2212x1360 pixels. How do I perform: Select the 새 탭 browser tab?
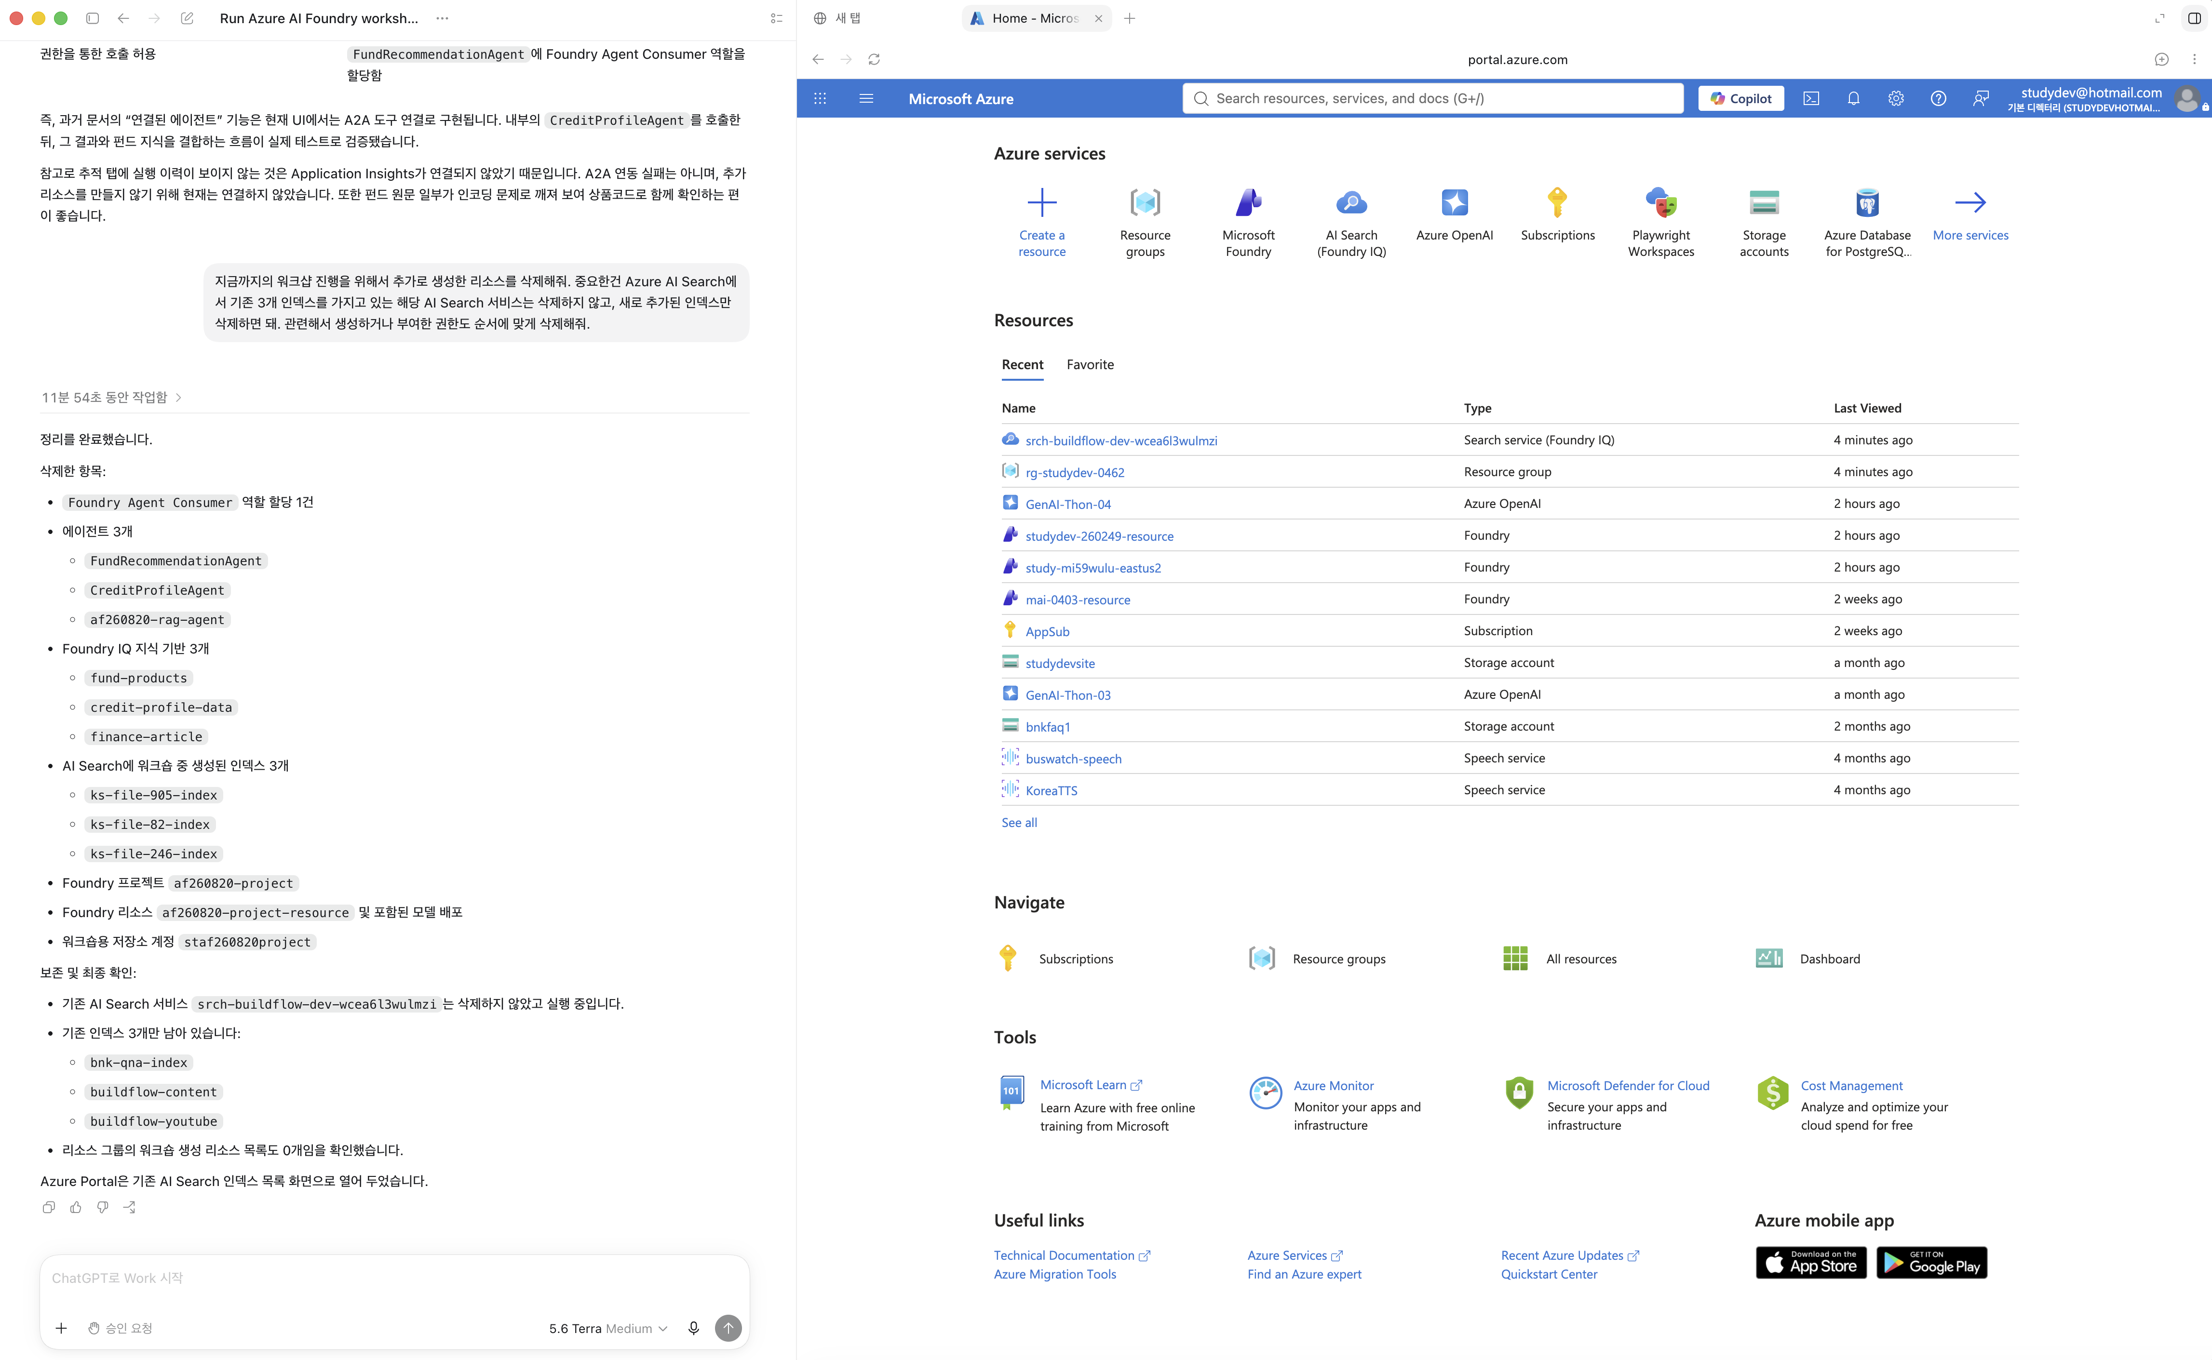(x=837, y=18)
